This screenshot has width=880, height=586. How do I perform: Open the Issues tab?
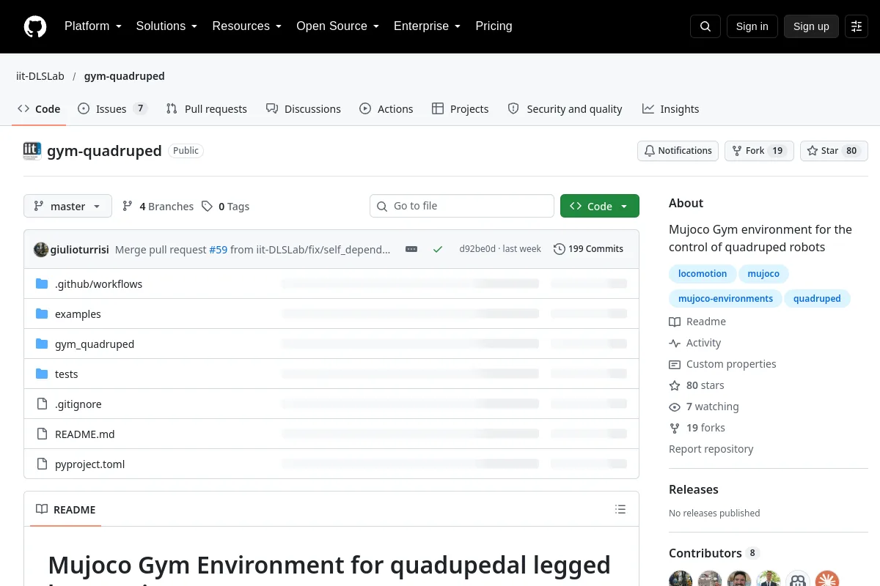point(113,108)
